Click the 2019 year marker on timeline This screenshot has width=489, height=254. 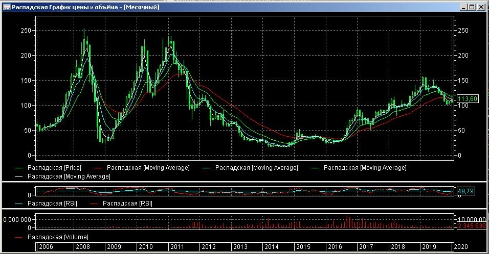pyautogui.click(x=429, y=247)
